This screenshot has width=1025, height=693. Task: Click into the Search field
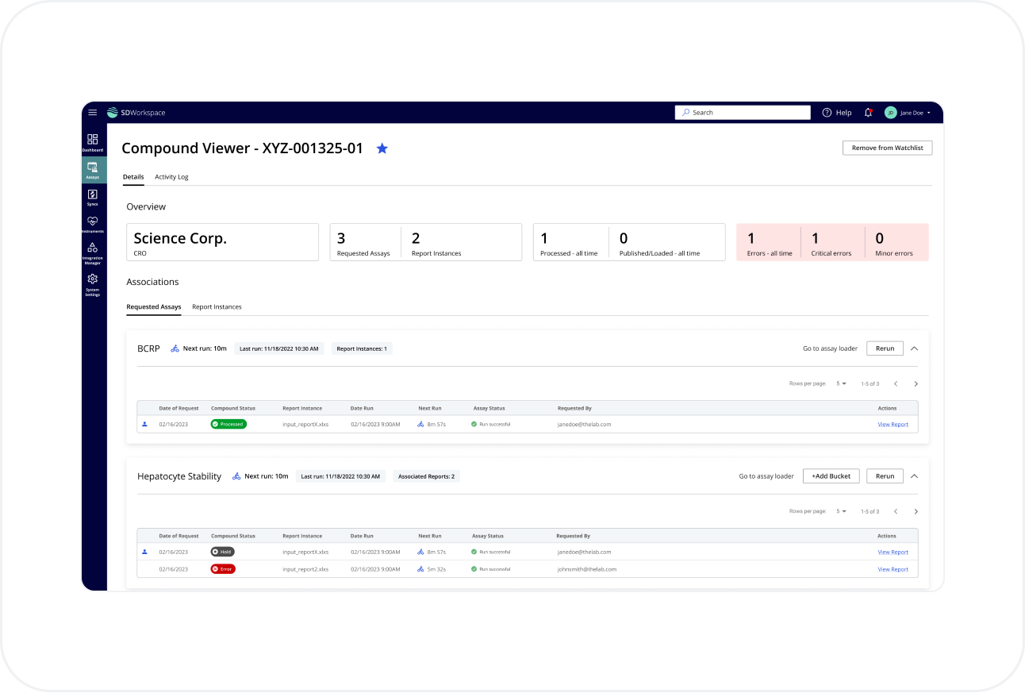point(743,113)
